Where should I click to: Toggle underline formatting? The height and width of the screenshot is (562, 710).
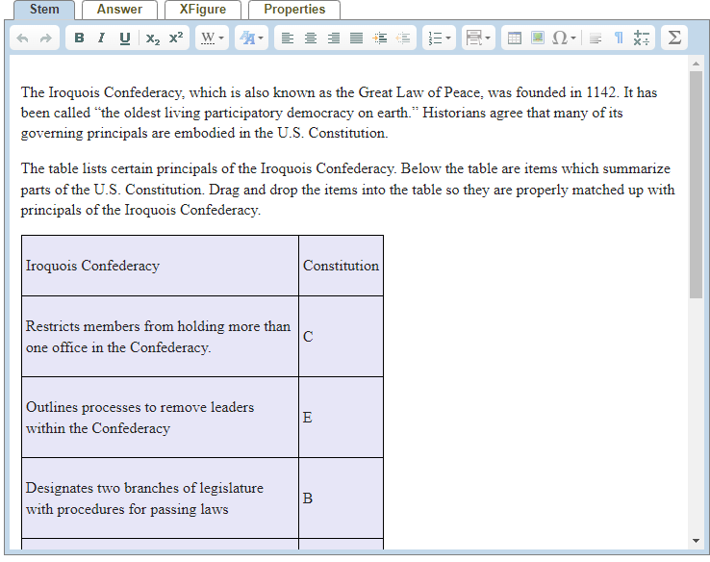125,38
